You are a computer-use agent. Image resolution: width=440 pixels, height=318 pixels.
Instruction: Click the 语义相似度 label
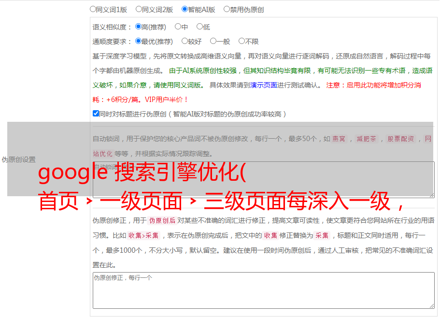(x=112, y=27)
